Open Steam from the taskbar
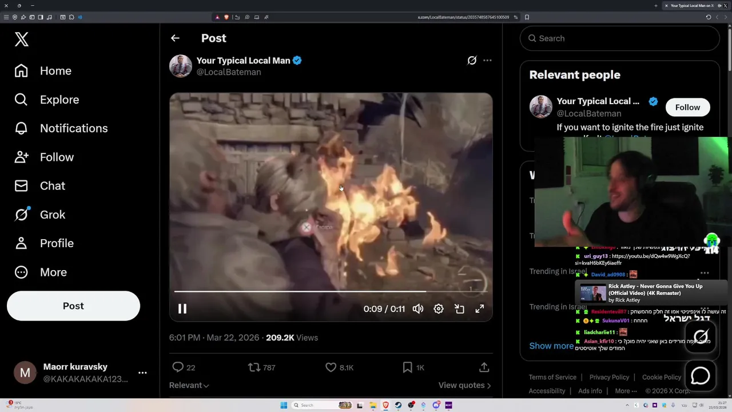This screenshot has height=412, width=732. [398, 405]
